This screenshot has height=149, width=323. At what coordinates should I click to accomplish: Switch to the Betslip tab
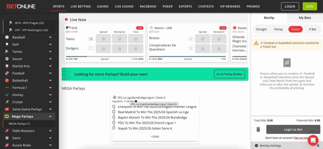pos(269,18)
